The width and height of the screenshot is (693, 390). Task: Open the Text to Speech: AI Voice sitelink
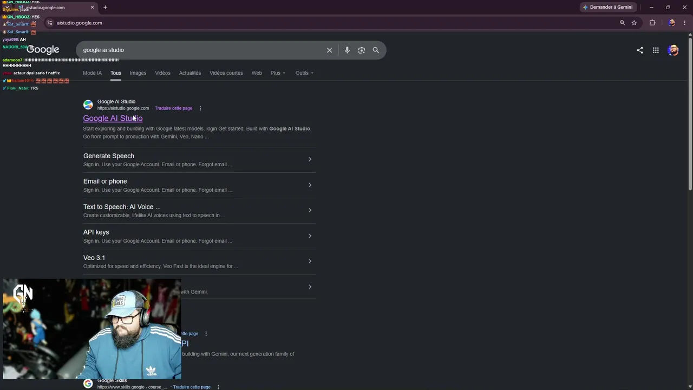click(122, 207)
